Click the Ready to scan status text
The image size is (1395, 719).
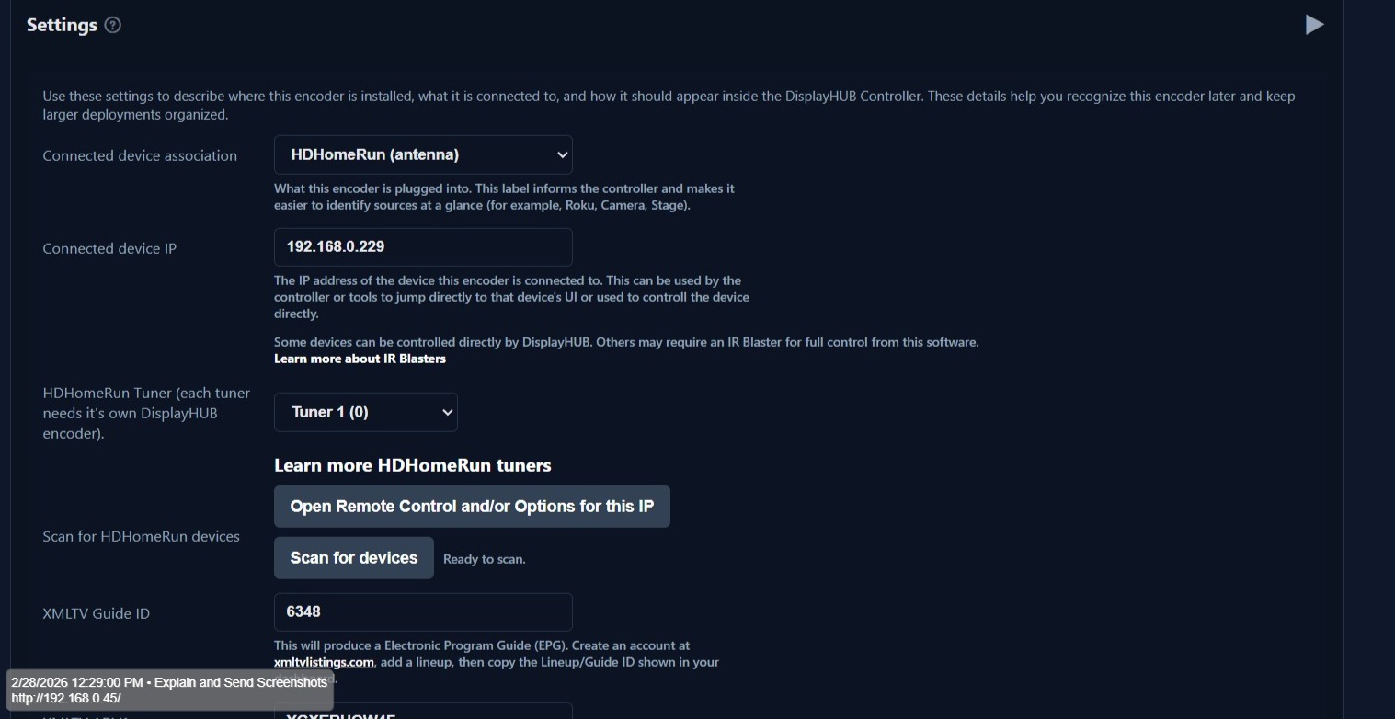485,559
